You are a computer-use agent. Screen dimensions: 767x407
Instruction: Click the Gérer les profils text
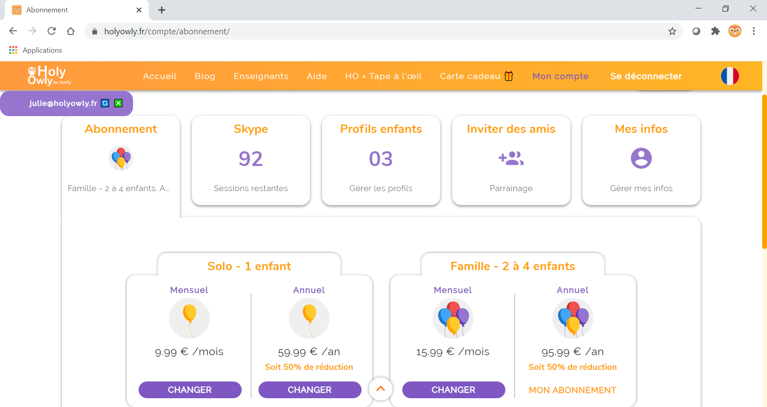[x=381, y=188]
